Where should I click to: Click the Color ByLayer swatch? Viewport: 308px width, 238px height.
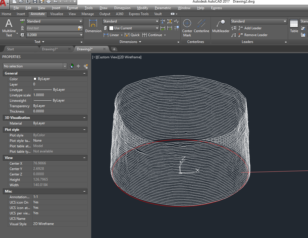point(35,79)
